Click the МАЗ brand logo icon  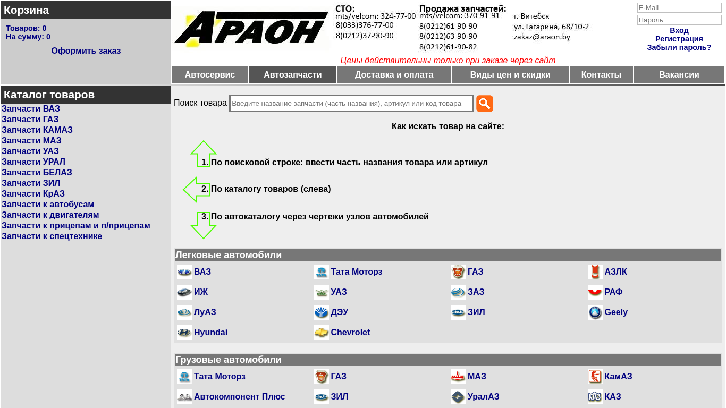458,377
